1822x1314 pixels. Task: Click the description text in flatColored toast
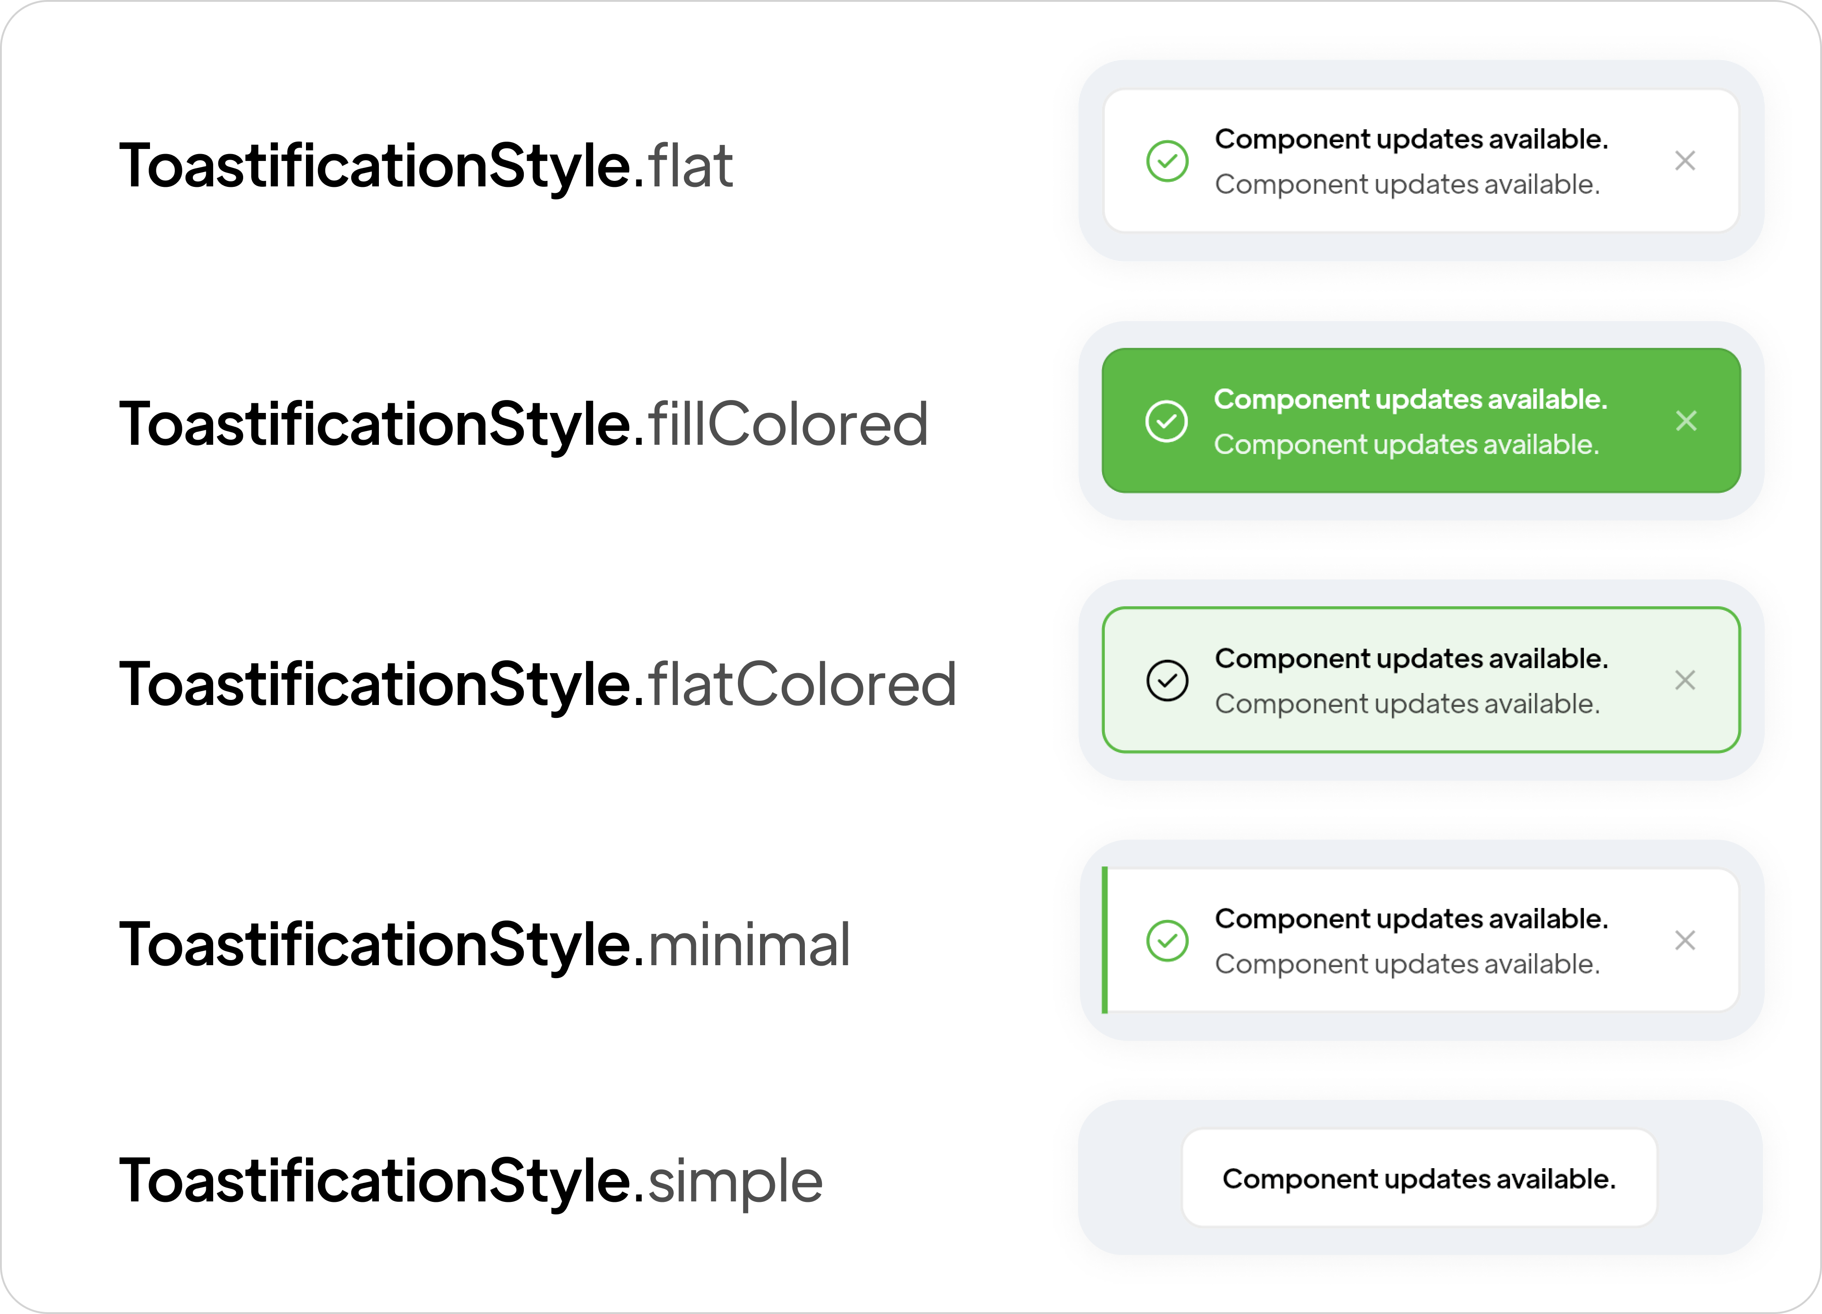(x=1407, y=705)
